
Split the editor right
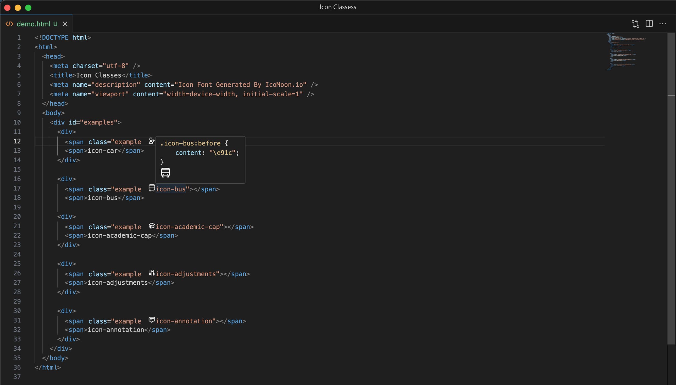tap(649, 24)
